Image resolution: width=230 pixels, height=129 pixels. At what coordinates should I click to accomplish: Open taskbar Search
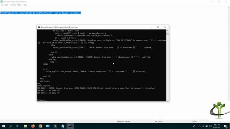pyautogui.click(x=10, y=126)
